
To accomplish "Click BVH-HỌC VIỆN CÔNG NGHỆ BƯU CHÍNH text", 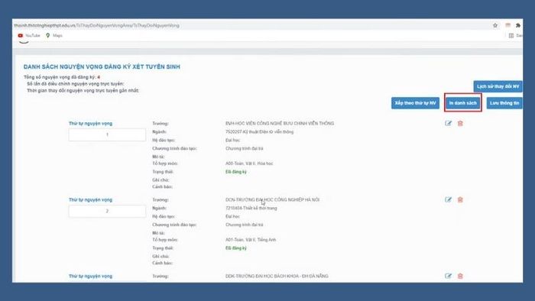I will pos(280,124).
